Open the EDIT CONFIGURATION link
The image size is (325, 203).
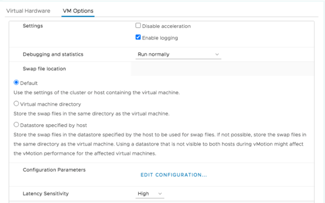tap(174, 175)
